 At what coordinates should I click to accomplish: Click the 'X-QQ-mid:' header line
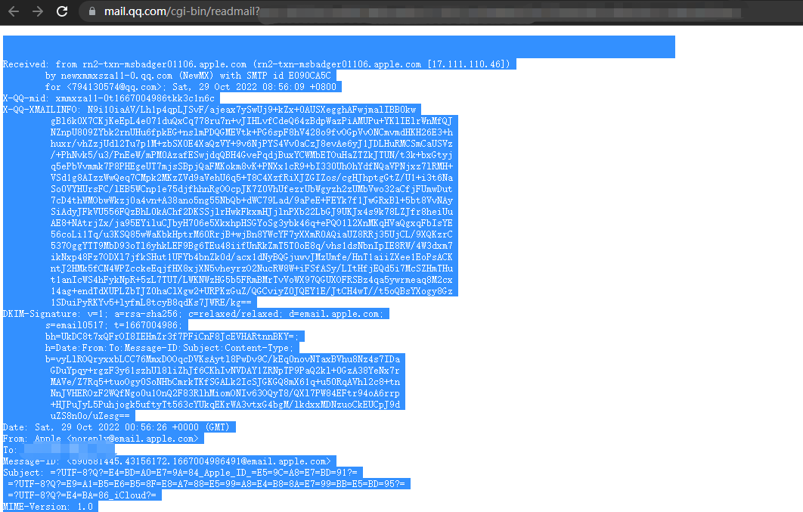tap(109, 98)
